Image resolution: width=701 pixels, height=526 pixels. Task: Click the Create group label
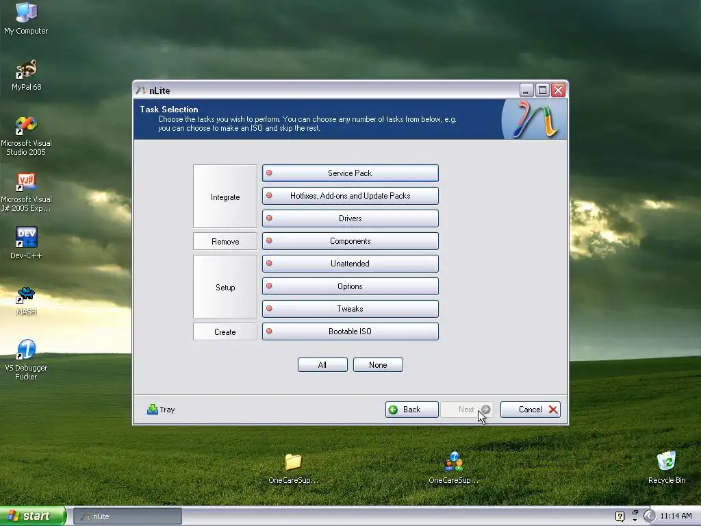pos(225,332)
